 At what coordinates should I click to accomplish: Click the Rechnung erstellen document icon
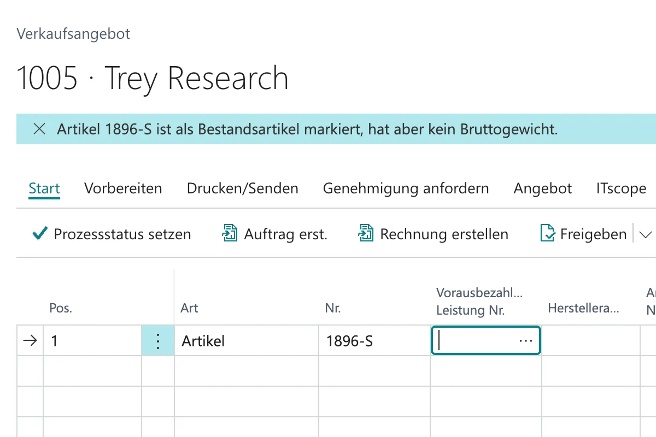366,234
